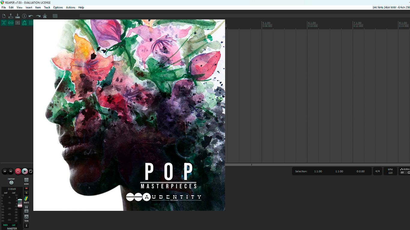
Task: Click the redo arrow icon
Action: [38, 16]
